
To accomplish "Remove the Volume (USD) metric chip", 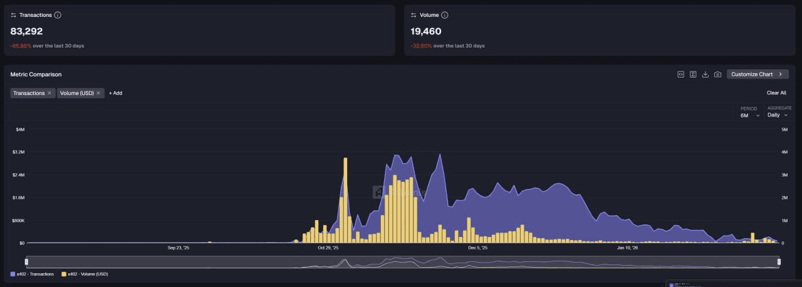I will pyautogui.click(x=98, y=93).
